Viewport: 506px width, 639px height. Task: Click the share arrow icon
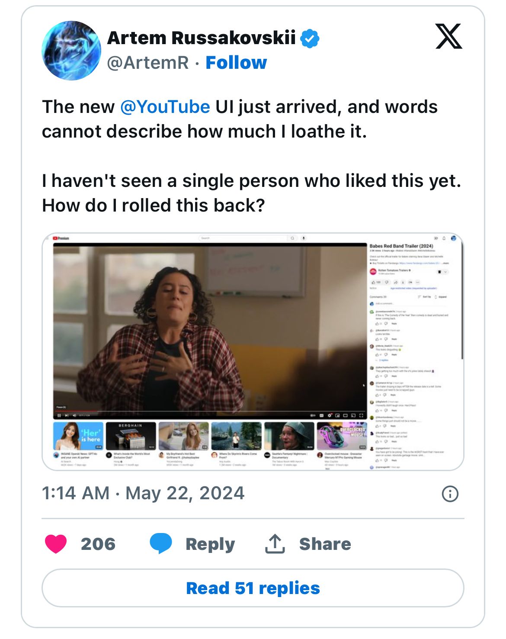click(275, 544)
